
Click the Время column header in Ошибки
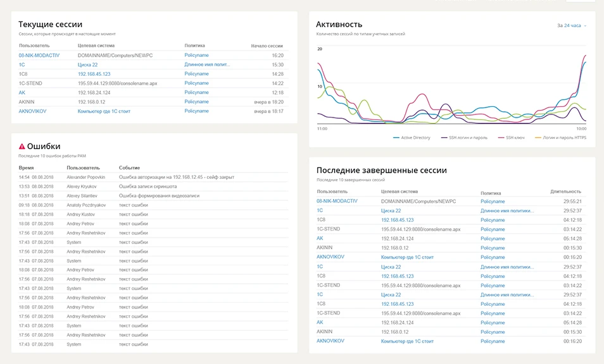coord(26,168)
